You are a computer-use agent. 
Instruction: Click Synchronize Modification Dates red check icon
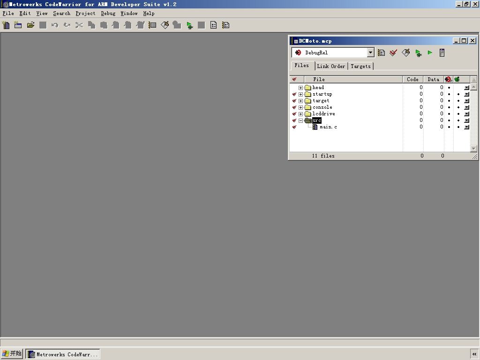tap(393, 52)
